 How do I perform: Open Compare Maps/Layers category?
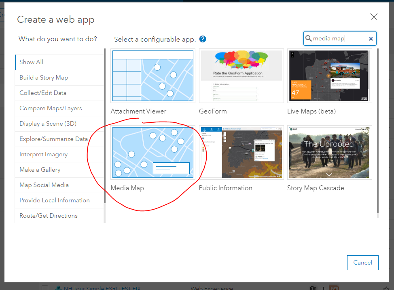pyautogui.click(x=59, y=108)
